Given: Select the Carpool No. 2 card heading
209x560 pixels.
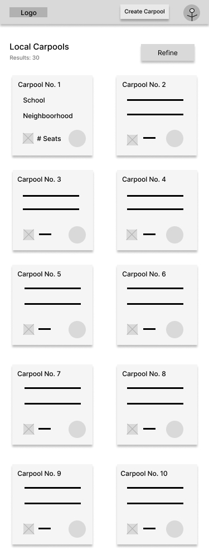Looking at the screenshot, I should (144, 85).
